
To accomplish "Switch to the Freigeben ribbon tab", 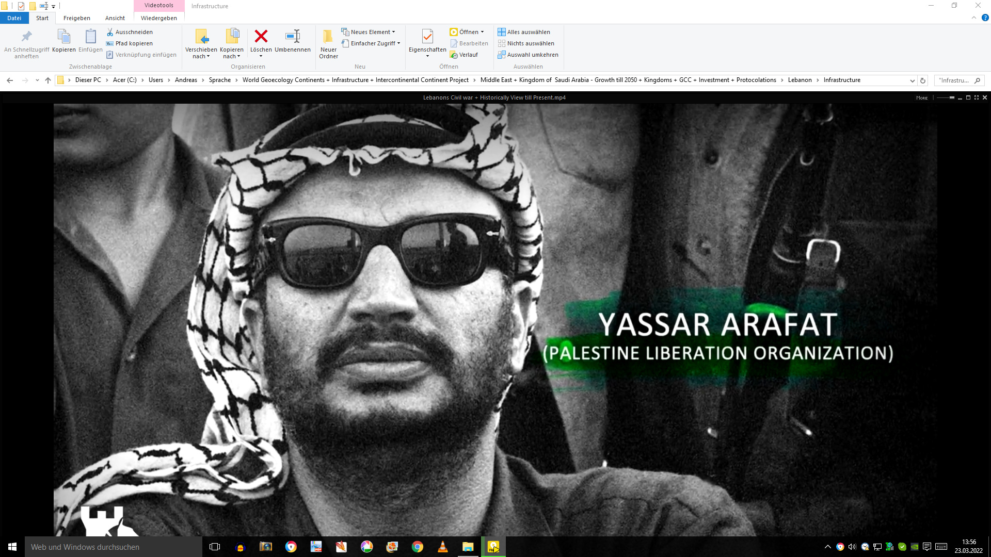I will click(77, 18).
